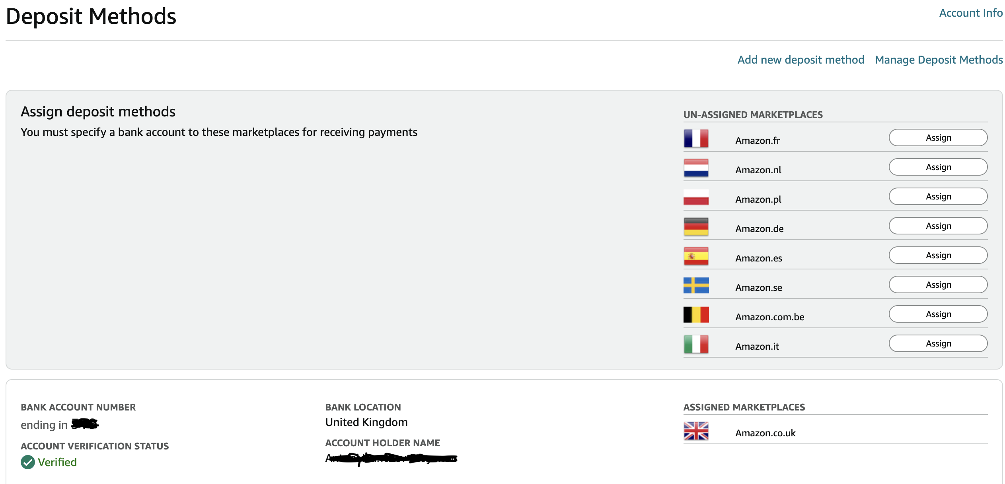Assign a deposit method to Amazon.de
The height and width of the screenshot is (484, 1005).
(938, 226)
